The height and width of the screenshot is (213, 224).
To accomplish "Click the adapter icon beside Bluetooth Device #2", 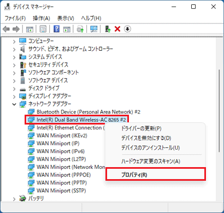I will coord(31,112).
